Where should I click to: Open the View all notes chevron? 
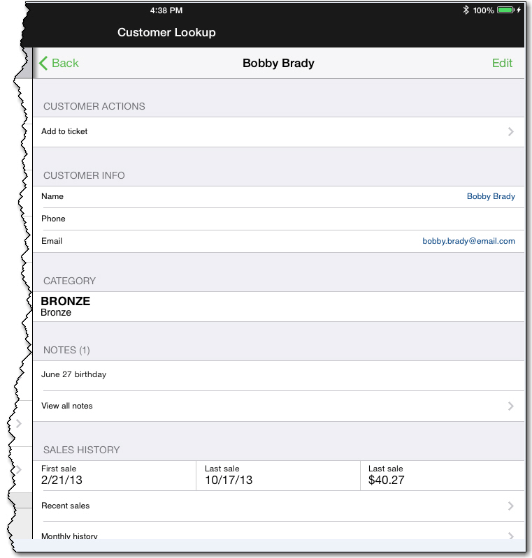[510, 406]
